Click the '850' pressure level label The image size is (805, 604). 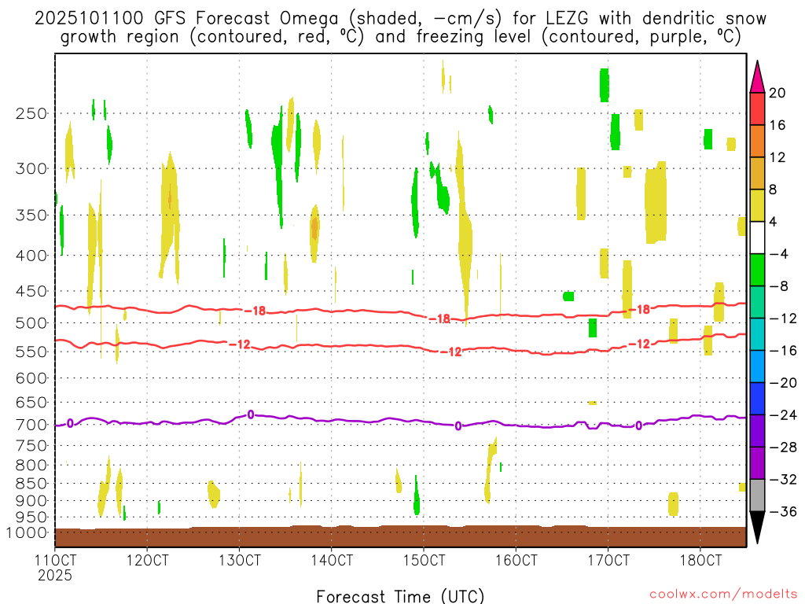(31, 484)
